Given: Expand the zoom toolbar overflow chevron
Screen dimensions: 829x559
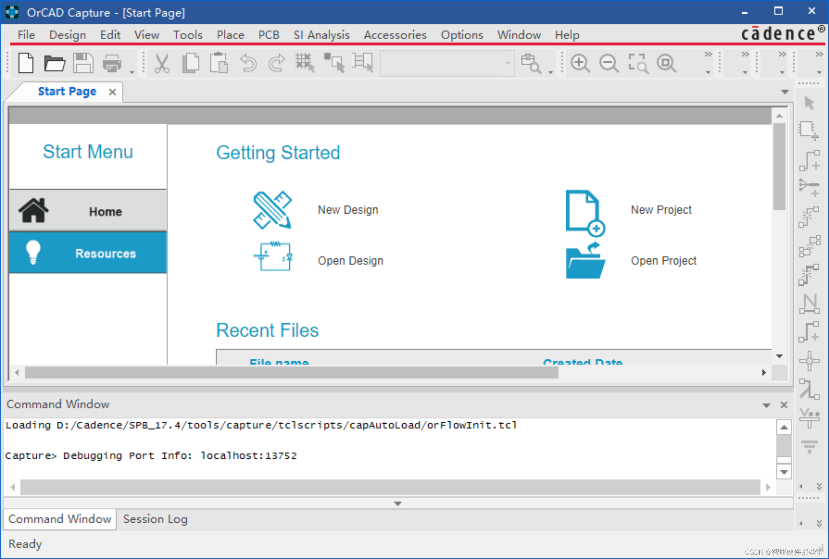Looking at the screenshot, I should (708, 54).
